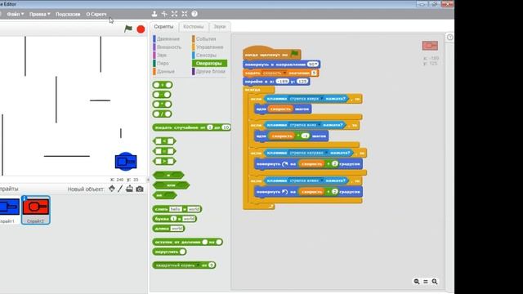This screenshot has width=523, height=294.
Task: Open variable dropdown in 'задать скорость значение' block
Action: 284,73
